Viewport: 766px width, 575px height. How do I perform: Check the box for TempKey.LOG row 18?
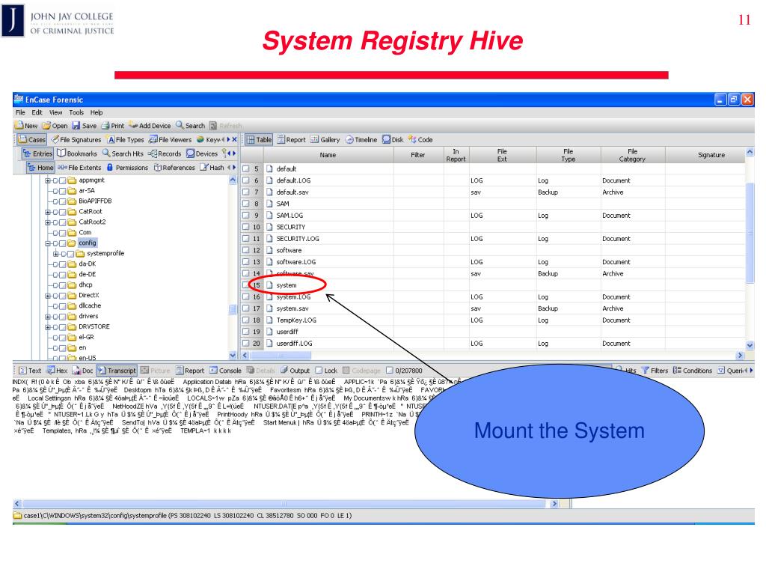pyautogui.click(x=245, y=320)
